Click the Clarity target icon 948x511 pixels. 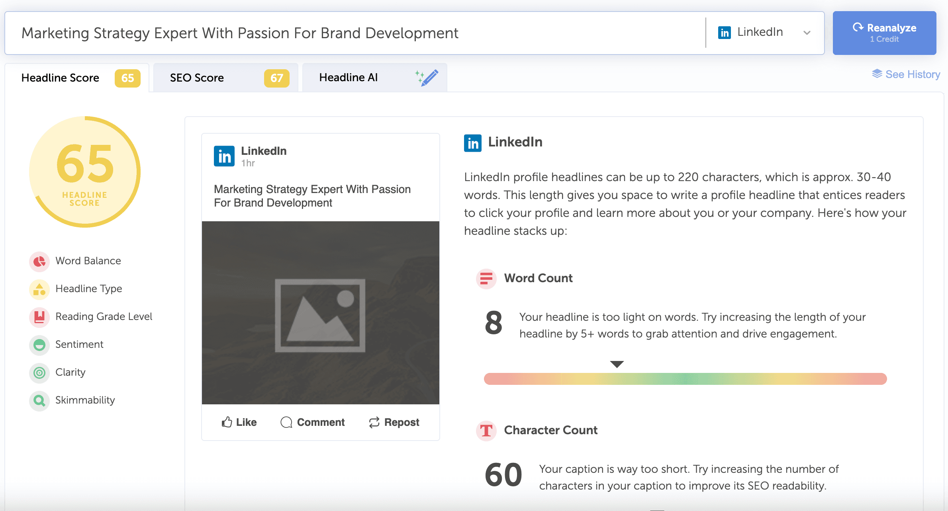(x=39, y=373)
